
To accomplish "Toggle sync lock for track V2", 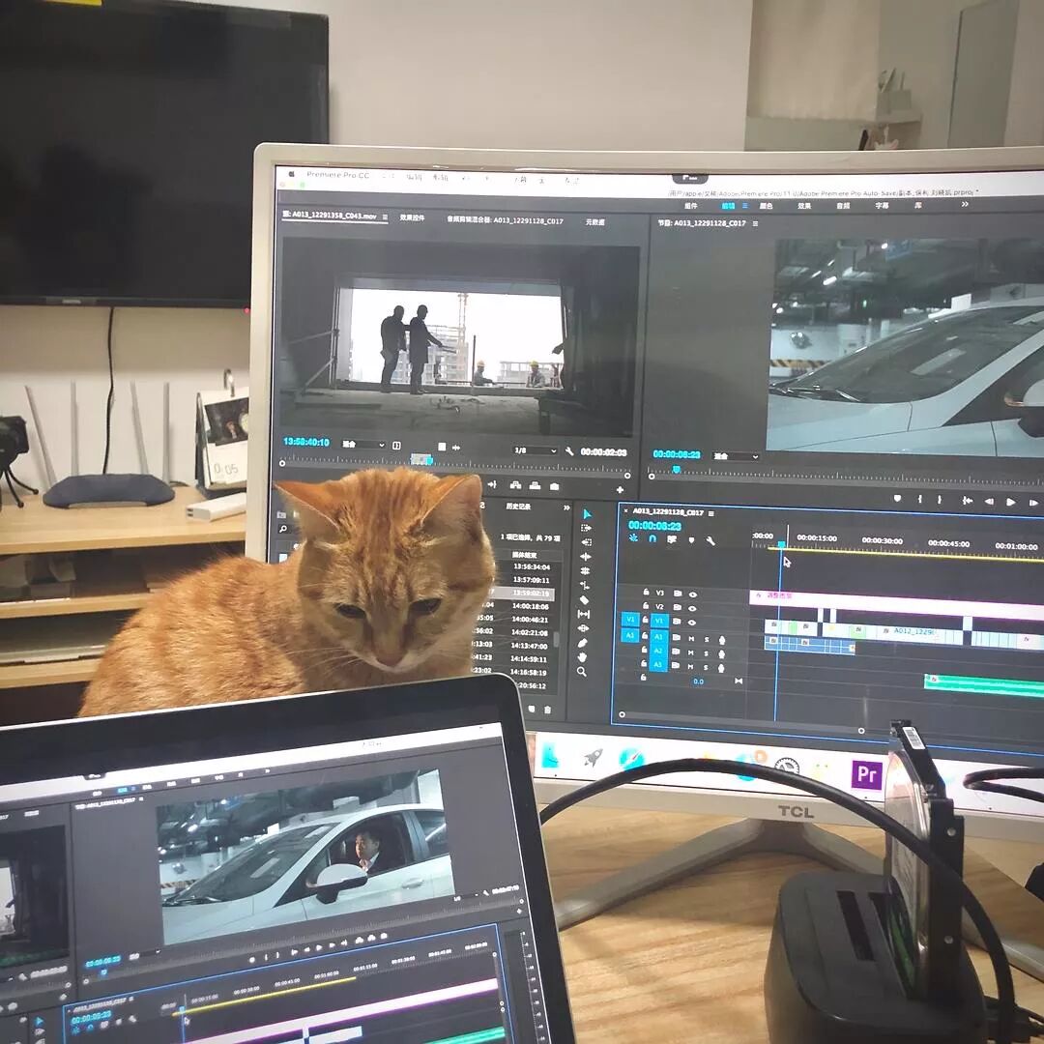I will [677, 607].
